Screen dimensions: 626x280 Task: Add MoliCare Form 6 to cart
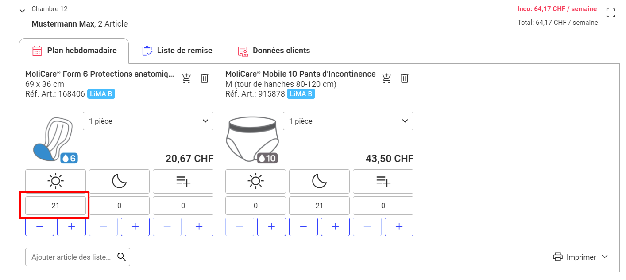coord(186,78)
